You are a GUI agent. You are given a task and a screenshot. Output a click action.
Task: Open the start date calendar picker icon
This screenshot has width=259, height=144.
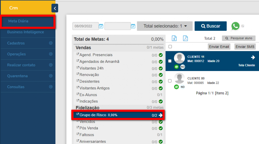click(101, 26)
